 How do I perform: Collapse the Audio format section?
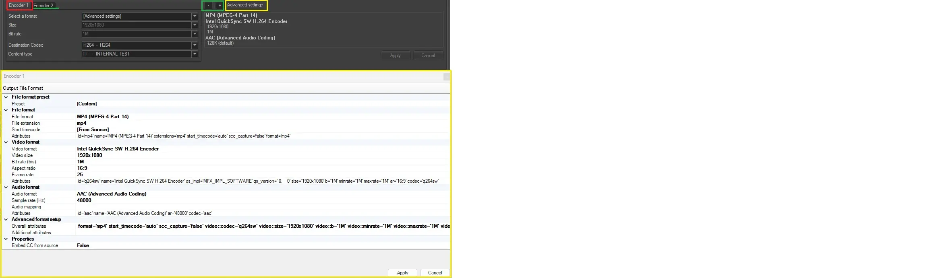(x=6, y=187)
